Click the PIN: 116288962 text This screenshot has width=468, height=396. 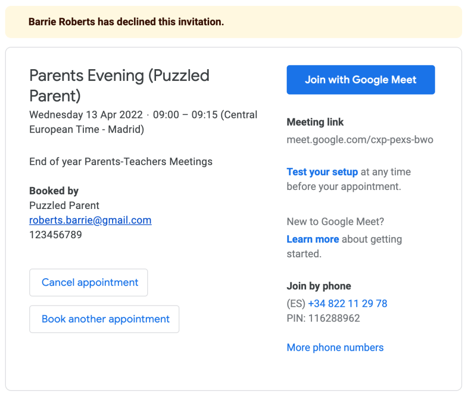pyautogui.click(x=323, y=319)
